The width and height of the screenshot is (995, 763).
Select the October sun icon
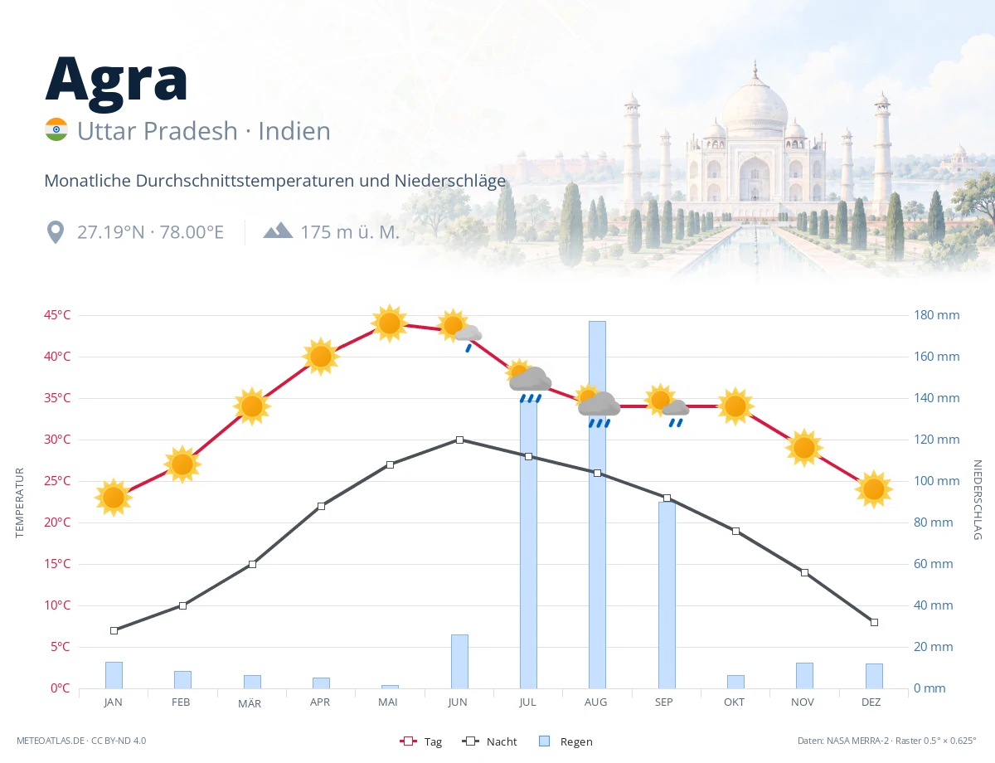(x=735, y=406)
